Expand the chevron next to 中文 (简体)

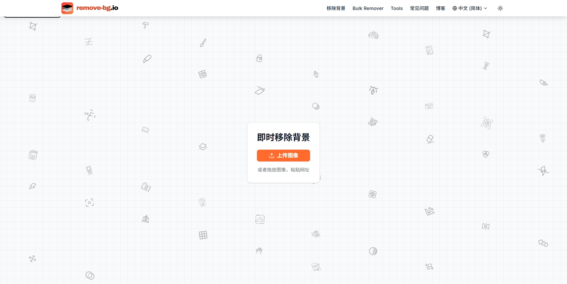(x=485, y=8)
